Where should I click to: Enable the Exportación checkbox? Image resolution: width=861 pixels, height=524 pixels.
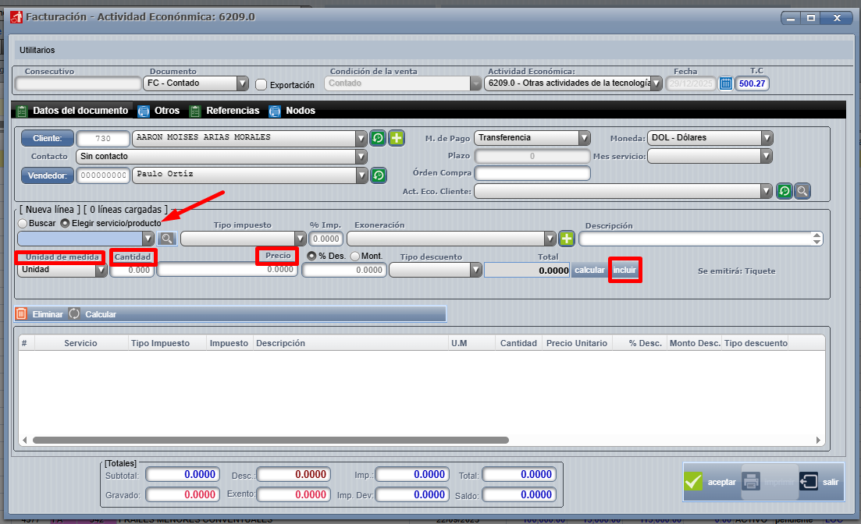[262, 84]
